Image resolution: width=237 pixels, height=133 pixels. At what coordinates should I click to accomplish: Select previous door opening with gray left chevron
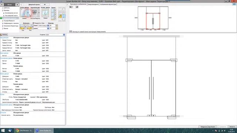point(21,5)
